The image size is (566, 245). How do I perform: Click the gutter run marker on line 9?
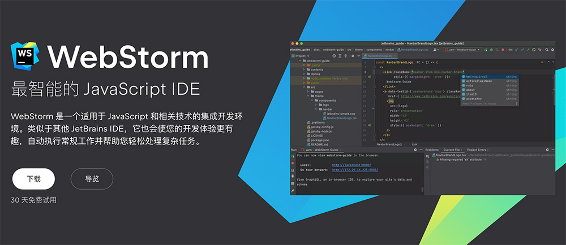[369, 77]
